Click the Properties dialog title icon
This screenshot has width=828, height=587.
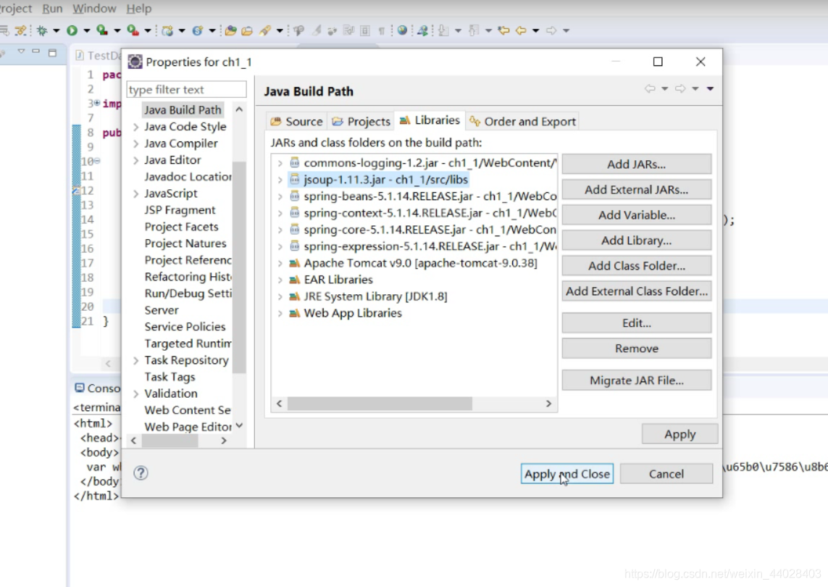coord(135,62)
